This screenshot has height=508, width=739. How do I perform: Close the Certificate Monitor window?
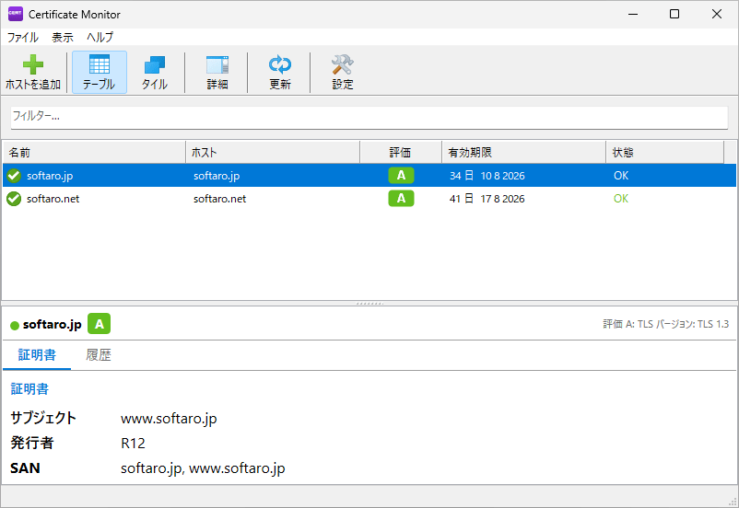click(716, 14)
